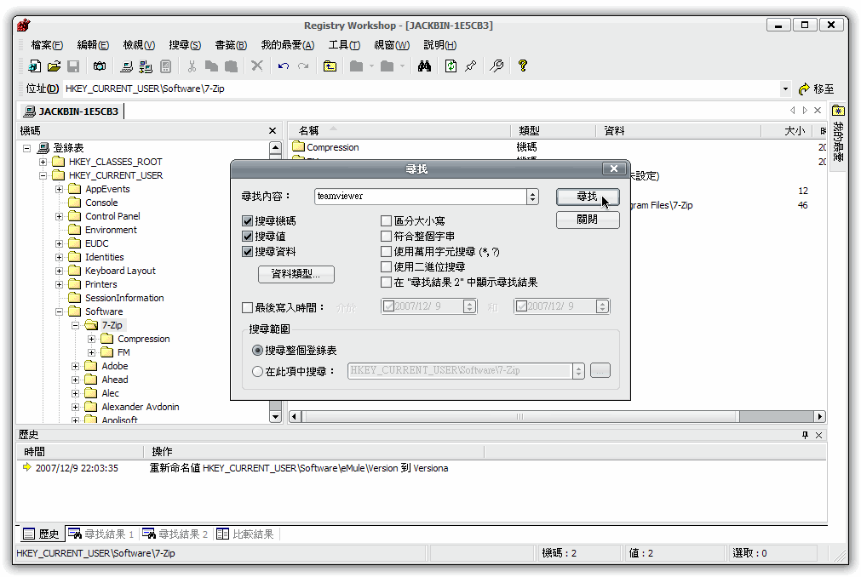The height and width of the screenshot is (577, 861).
Task: Expand the Adobe tree node
Action: tap(75, 365)
